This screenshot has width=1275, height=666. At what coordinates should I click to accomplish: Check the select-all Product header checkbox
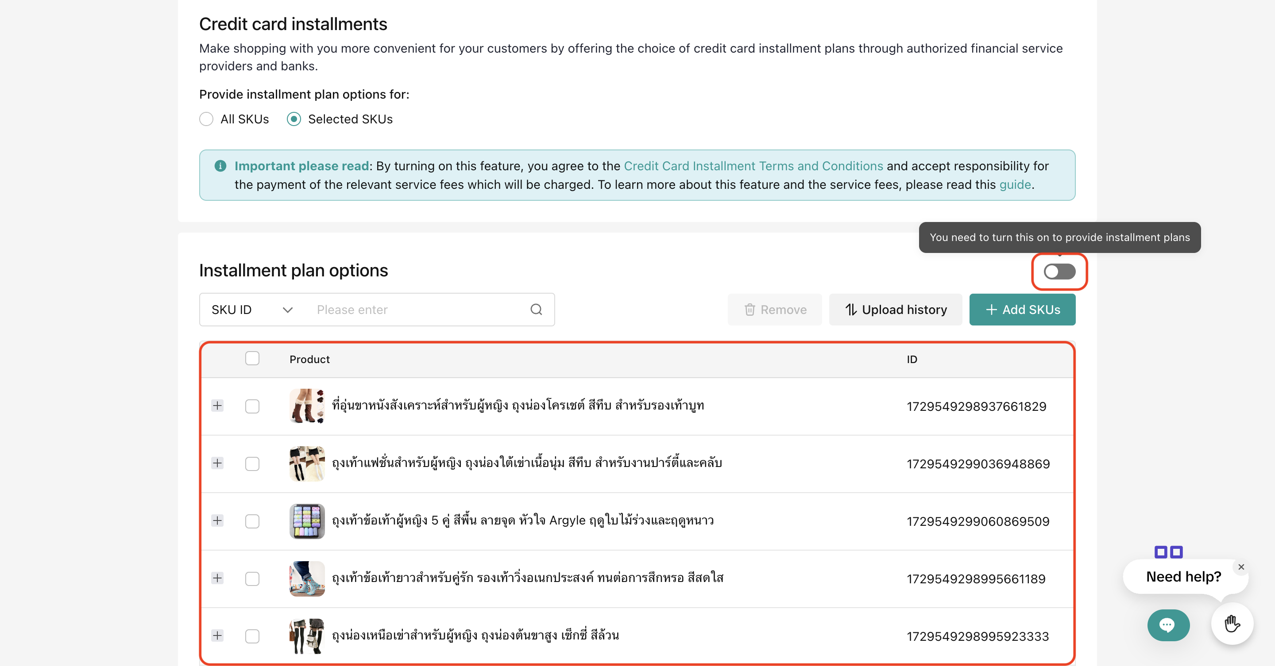coord(252,359)
